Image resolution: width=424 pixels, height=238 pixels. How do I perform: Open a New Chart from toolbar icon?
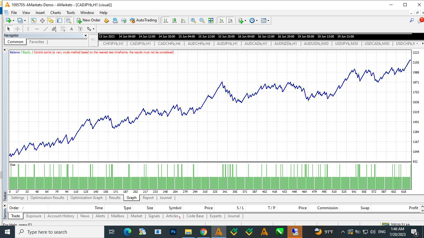[8, 20]
